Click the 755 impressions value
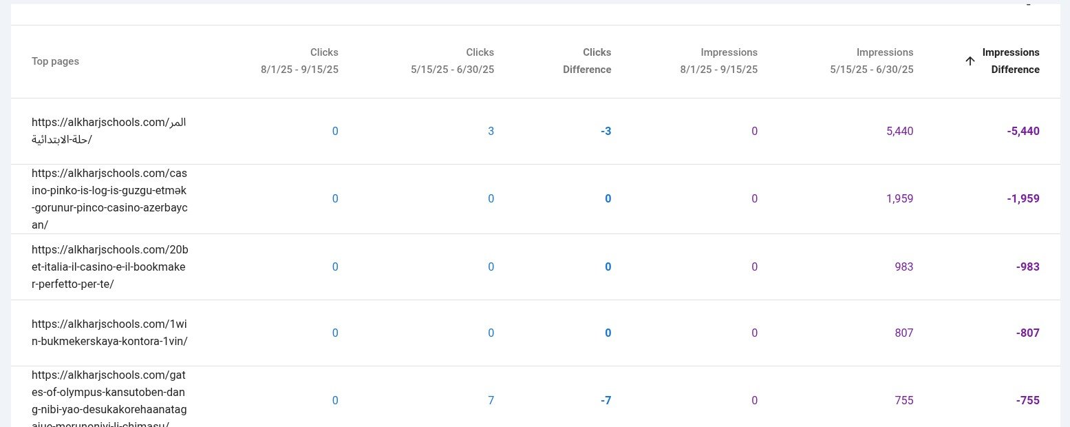This screenshot has width=1070, height=427. click(903, 400)
